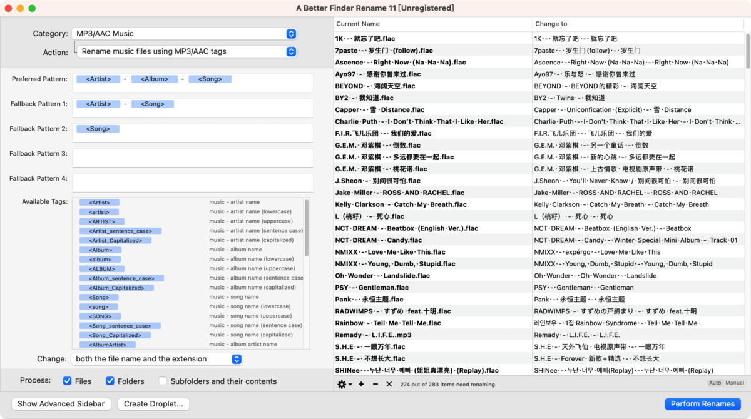Click the empty Fallback Pattern 3 field
Viewport: 751px width, 419px height.
click(x=193, y=158)
